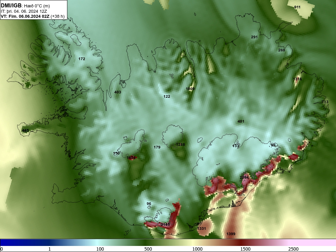Click the 401 height value on the map
Image resolution: width=336 pixels, height=252 pixels.
tap(241, 122)
